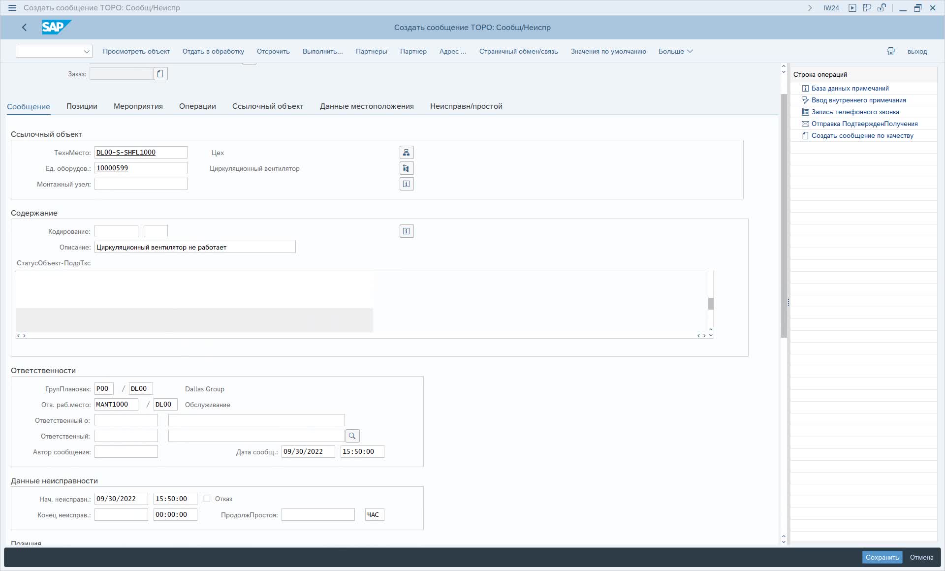Click the ПродолжПростоя input field
The height and width of the screenshot is (571, 945).
[x=318, y=515]
